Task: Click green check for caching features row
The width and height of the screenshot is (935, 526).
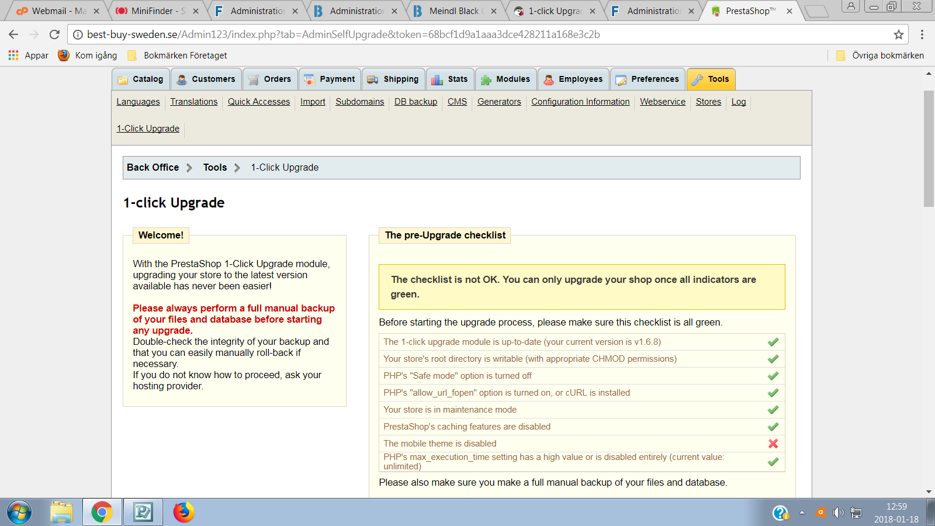Action: pyautogui.click(x=773, y=427)
